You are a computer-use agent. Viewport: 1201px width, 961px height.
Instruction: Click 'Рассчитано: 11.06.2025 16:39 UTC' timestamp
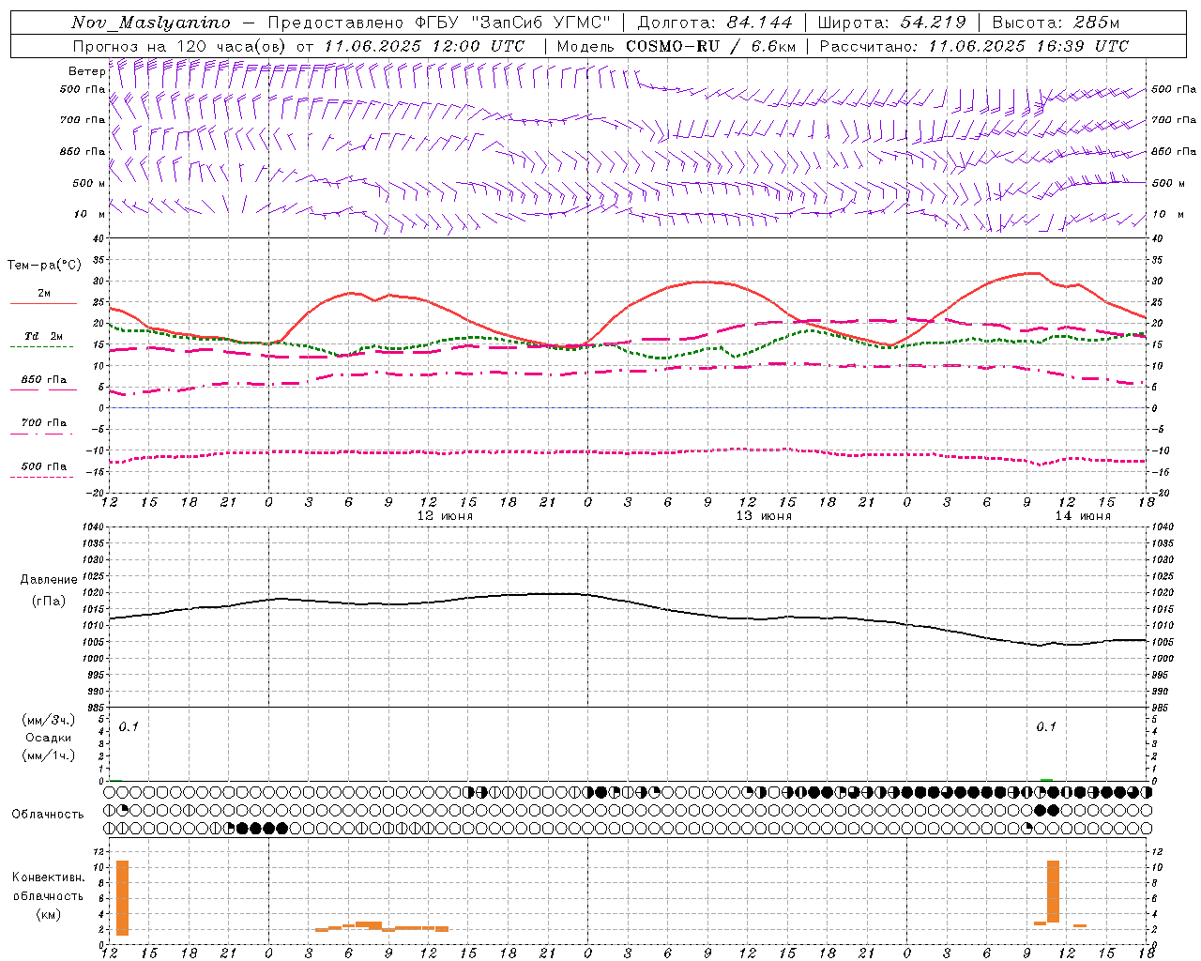click(974, 46)
